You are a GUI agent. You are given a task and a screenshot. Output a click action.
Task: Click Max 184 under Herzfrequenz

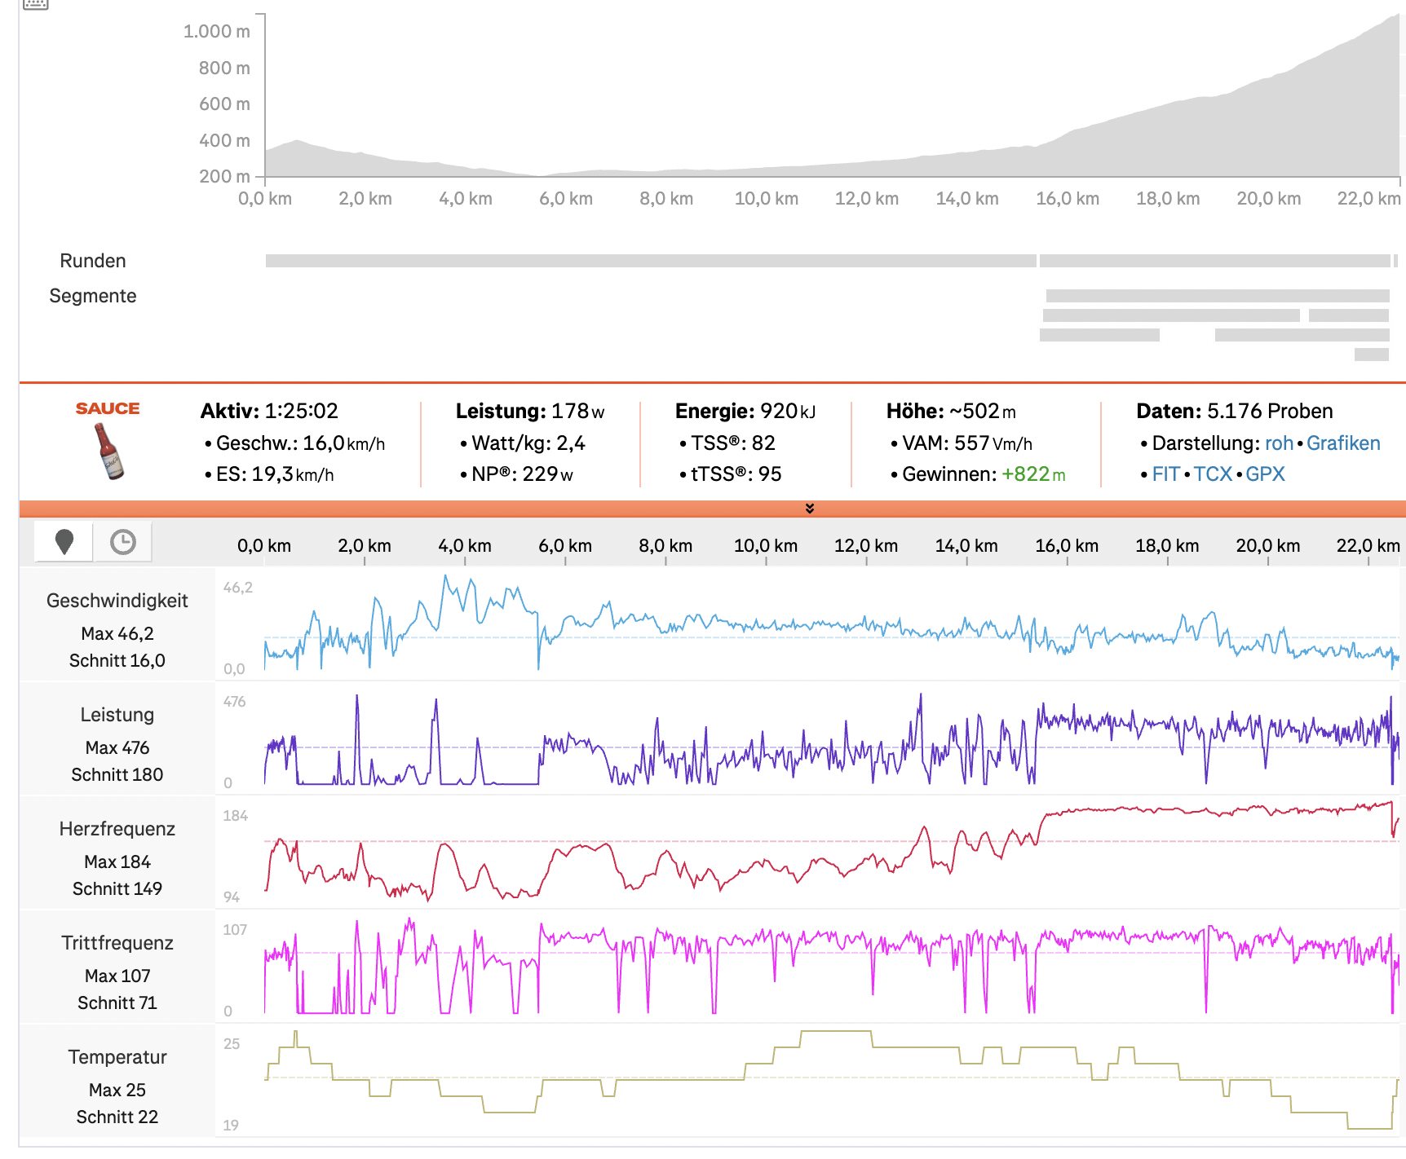click(117, 862)
